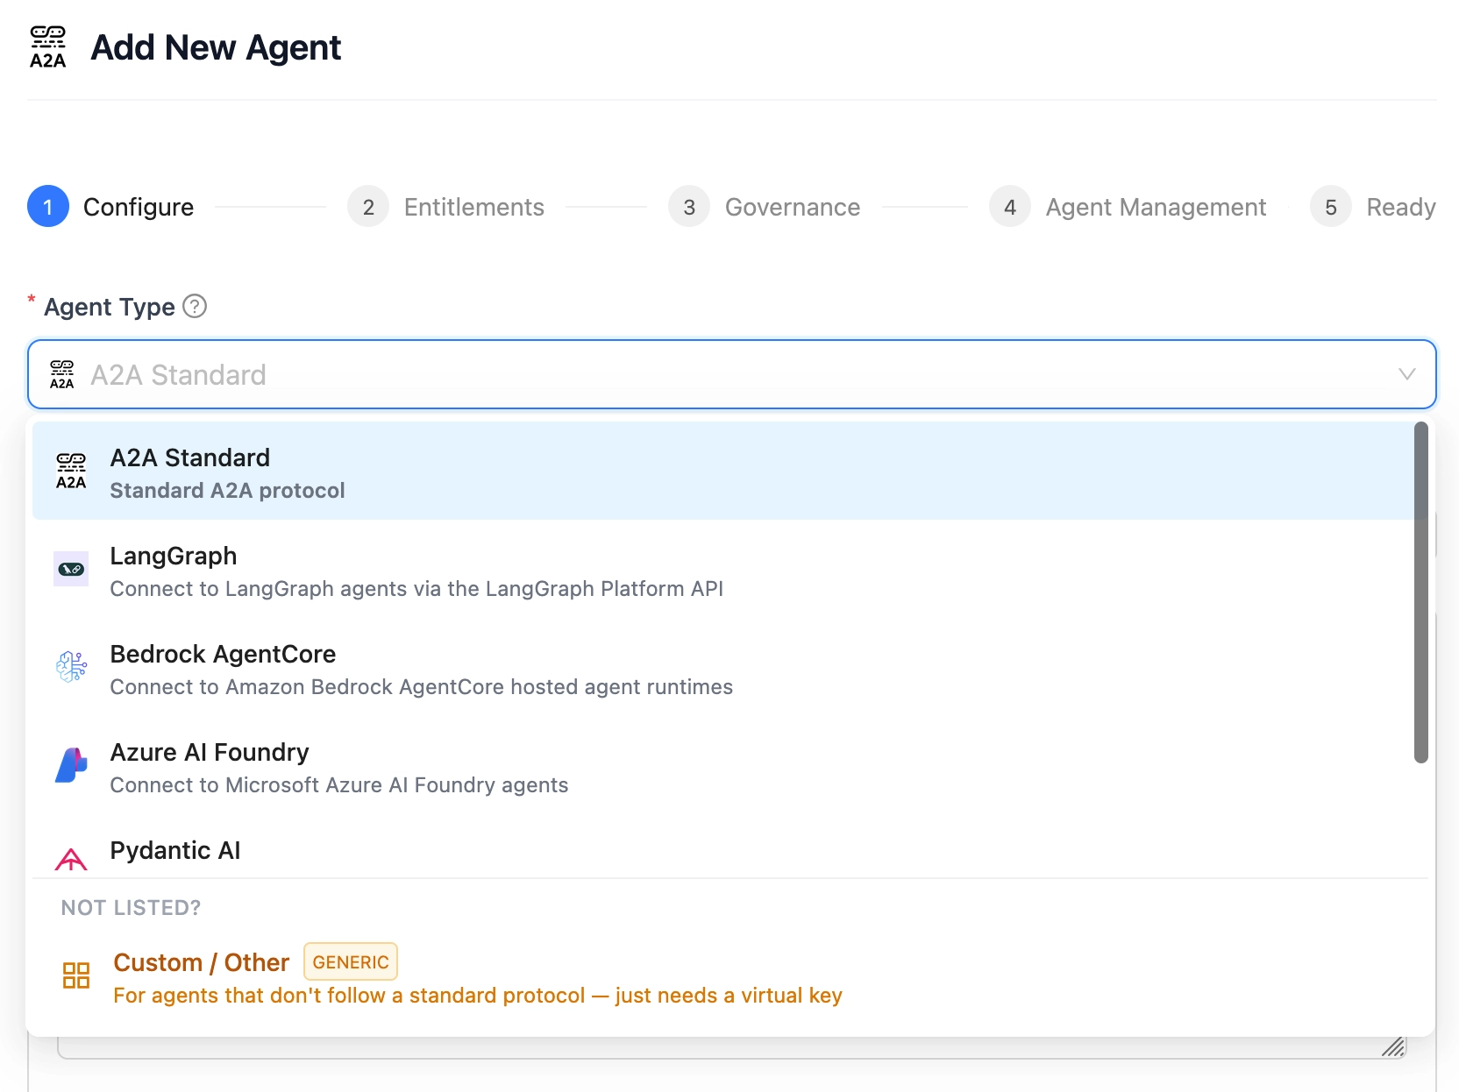Open the Agent Type select box
Image resolution: width=1459 pixels, height=1092 pixels.
point(731,374)
